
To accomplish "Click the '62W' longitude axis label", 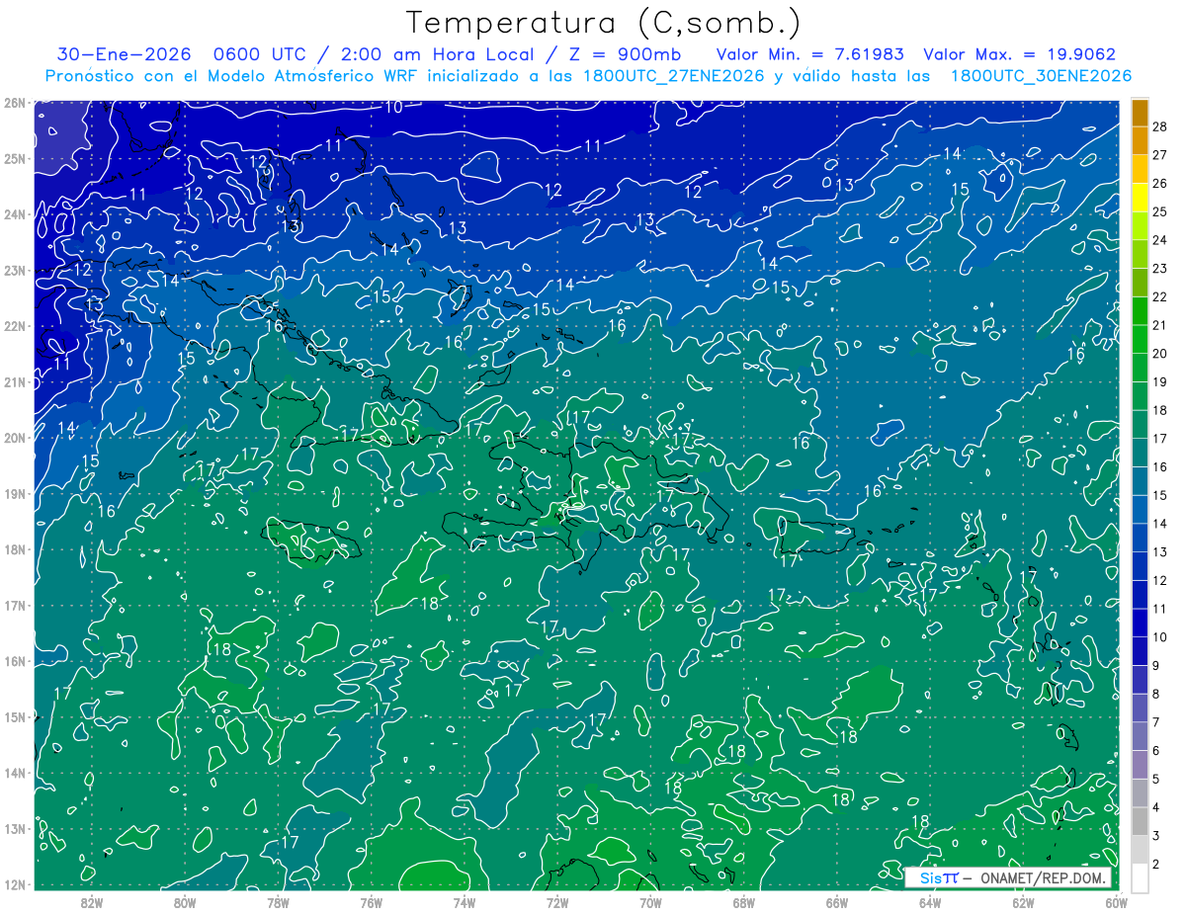I will click(x=1023, y=901).
